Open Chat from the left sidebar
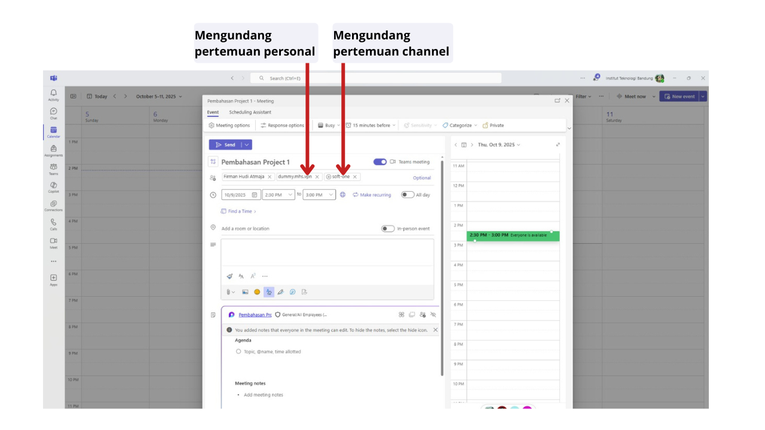 click(54, 113)
